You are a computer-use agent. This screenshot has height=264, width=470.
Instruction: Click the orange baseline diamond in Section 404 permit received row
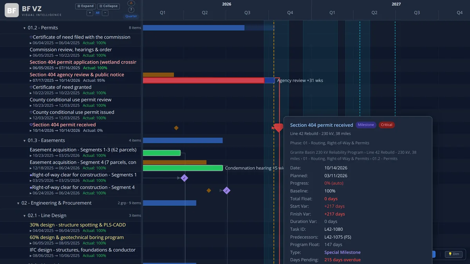[176, 128]
